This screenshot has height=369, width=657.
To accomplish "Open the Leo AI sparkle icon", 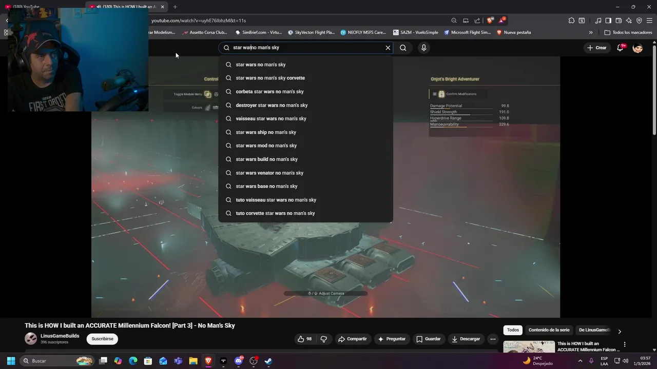I will click(629, 20).
